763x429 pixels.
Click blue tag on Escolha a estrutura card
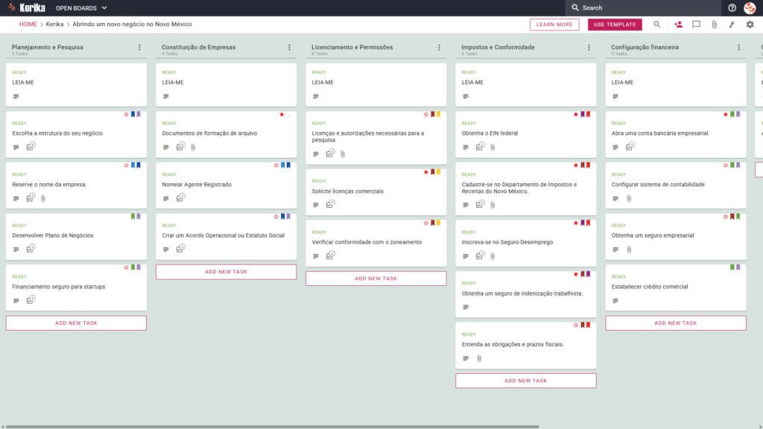coord(133,114)
